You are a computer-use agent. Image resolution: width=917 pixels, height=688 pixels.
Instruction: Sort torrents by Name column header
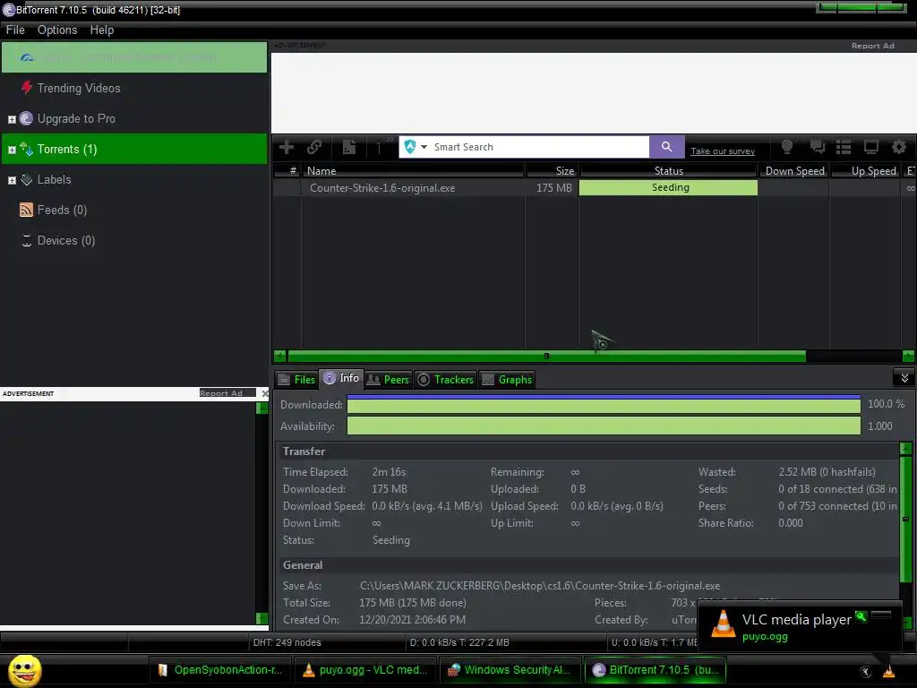pos(413,171)
